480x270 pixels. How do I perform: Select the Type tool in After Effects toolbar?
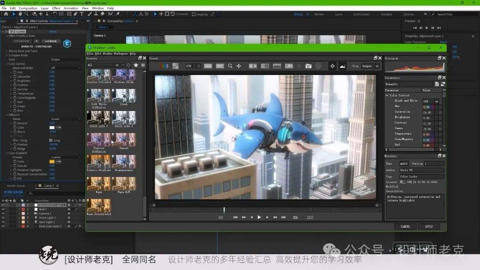(82, 14)
